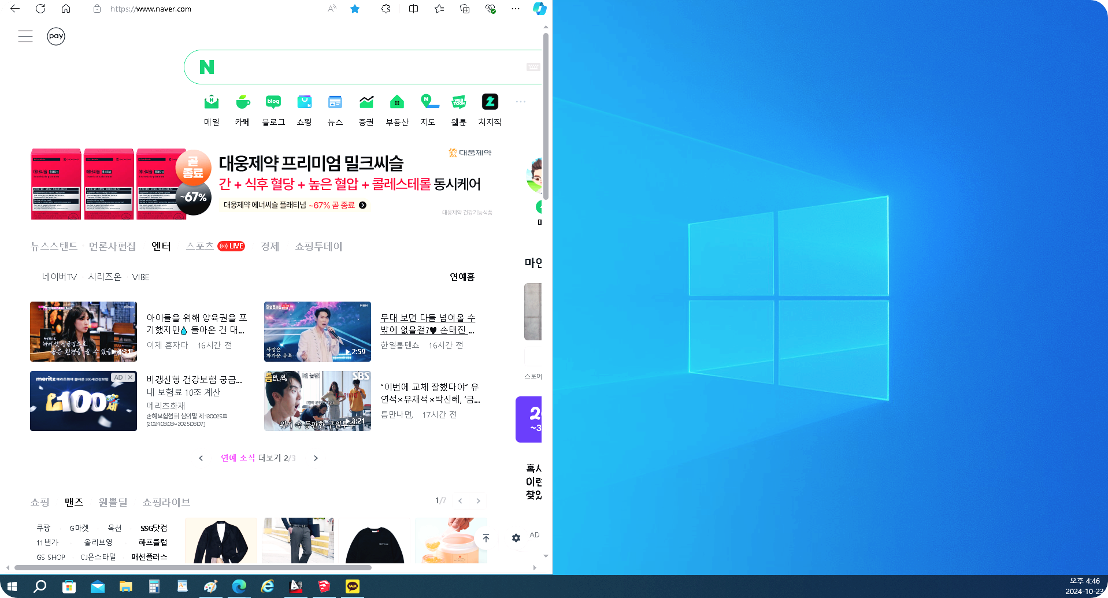The width and height of the screenshot is (1108, 598).
Task: Open the Real Estate (부동산) shortcut icon
Action: pos(397,102)
